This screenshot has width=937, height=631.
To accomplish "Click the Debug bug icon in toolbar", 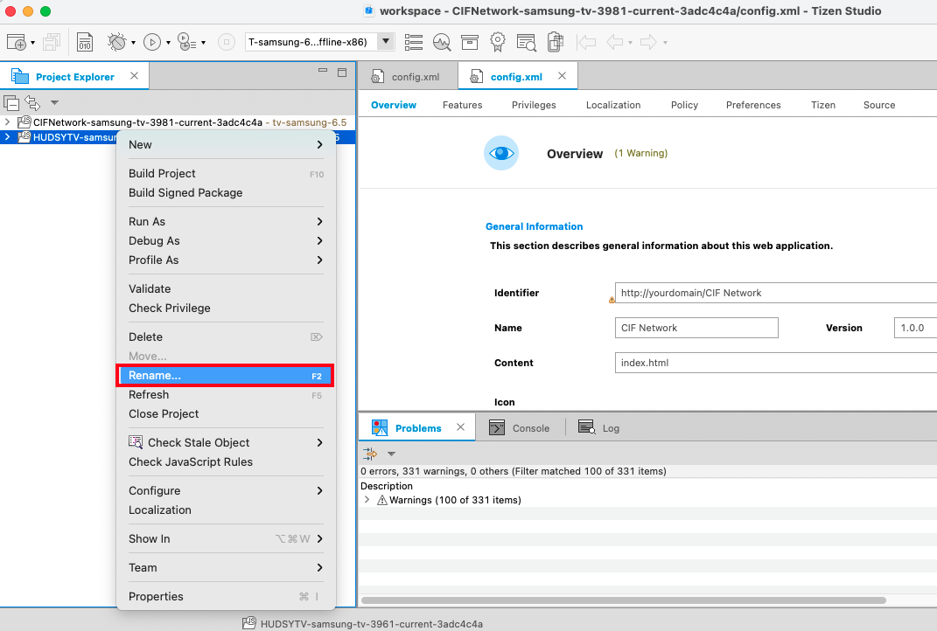I will [x=117, y=42].
